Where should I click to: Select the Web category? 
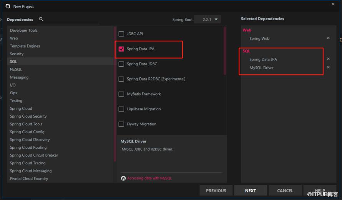tap(60, 38)
